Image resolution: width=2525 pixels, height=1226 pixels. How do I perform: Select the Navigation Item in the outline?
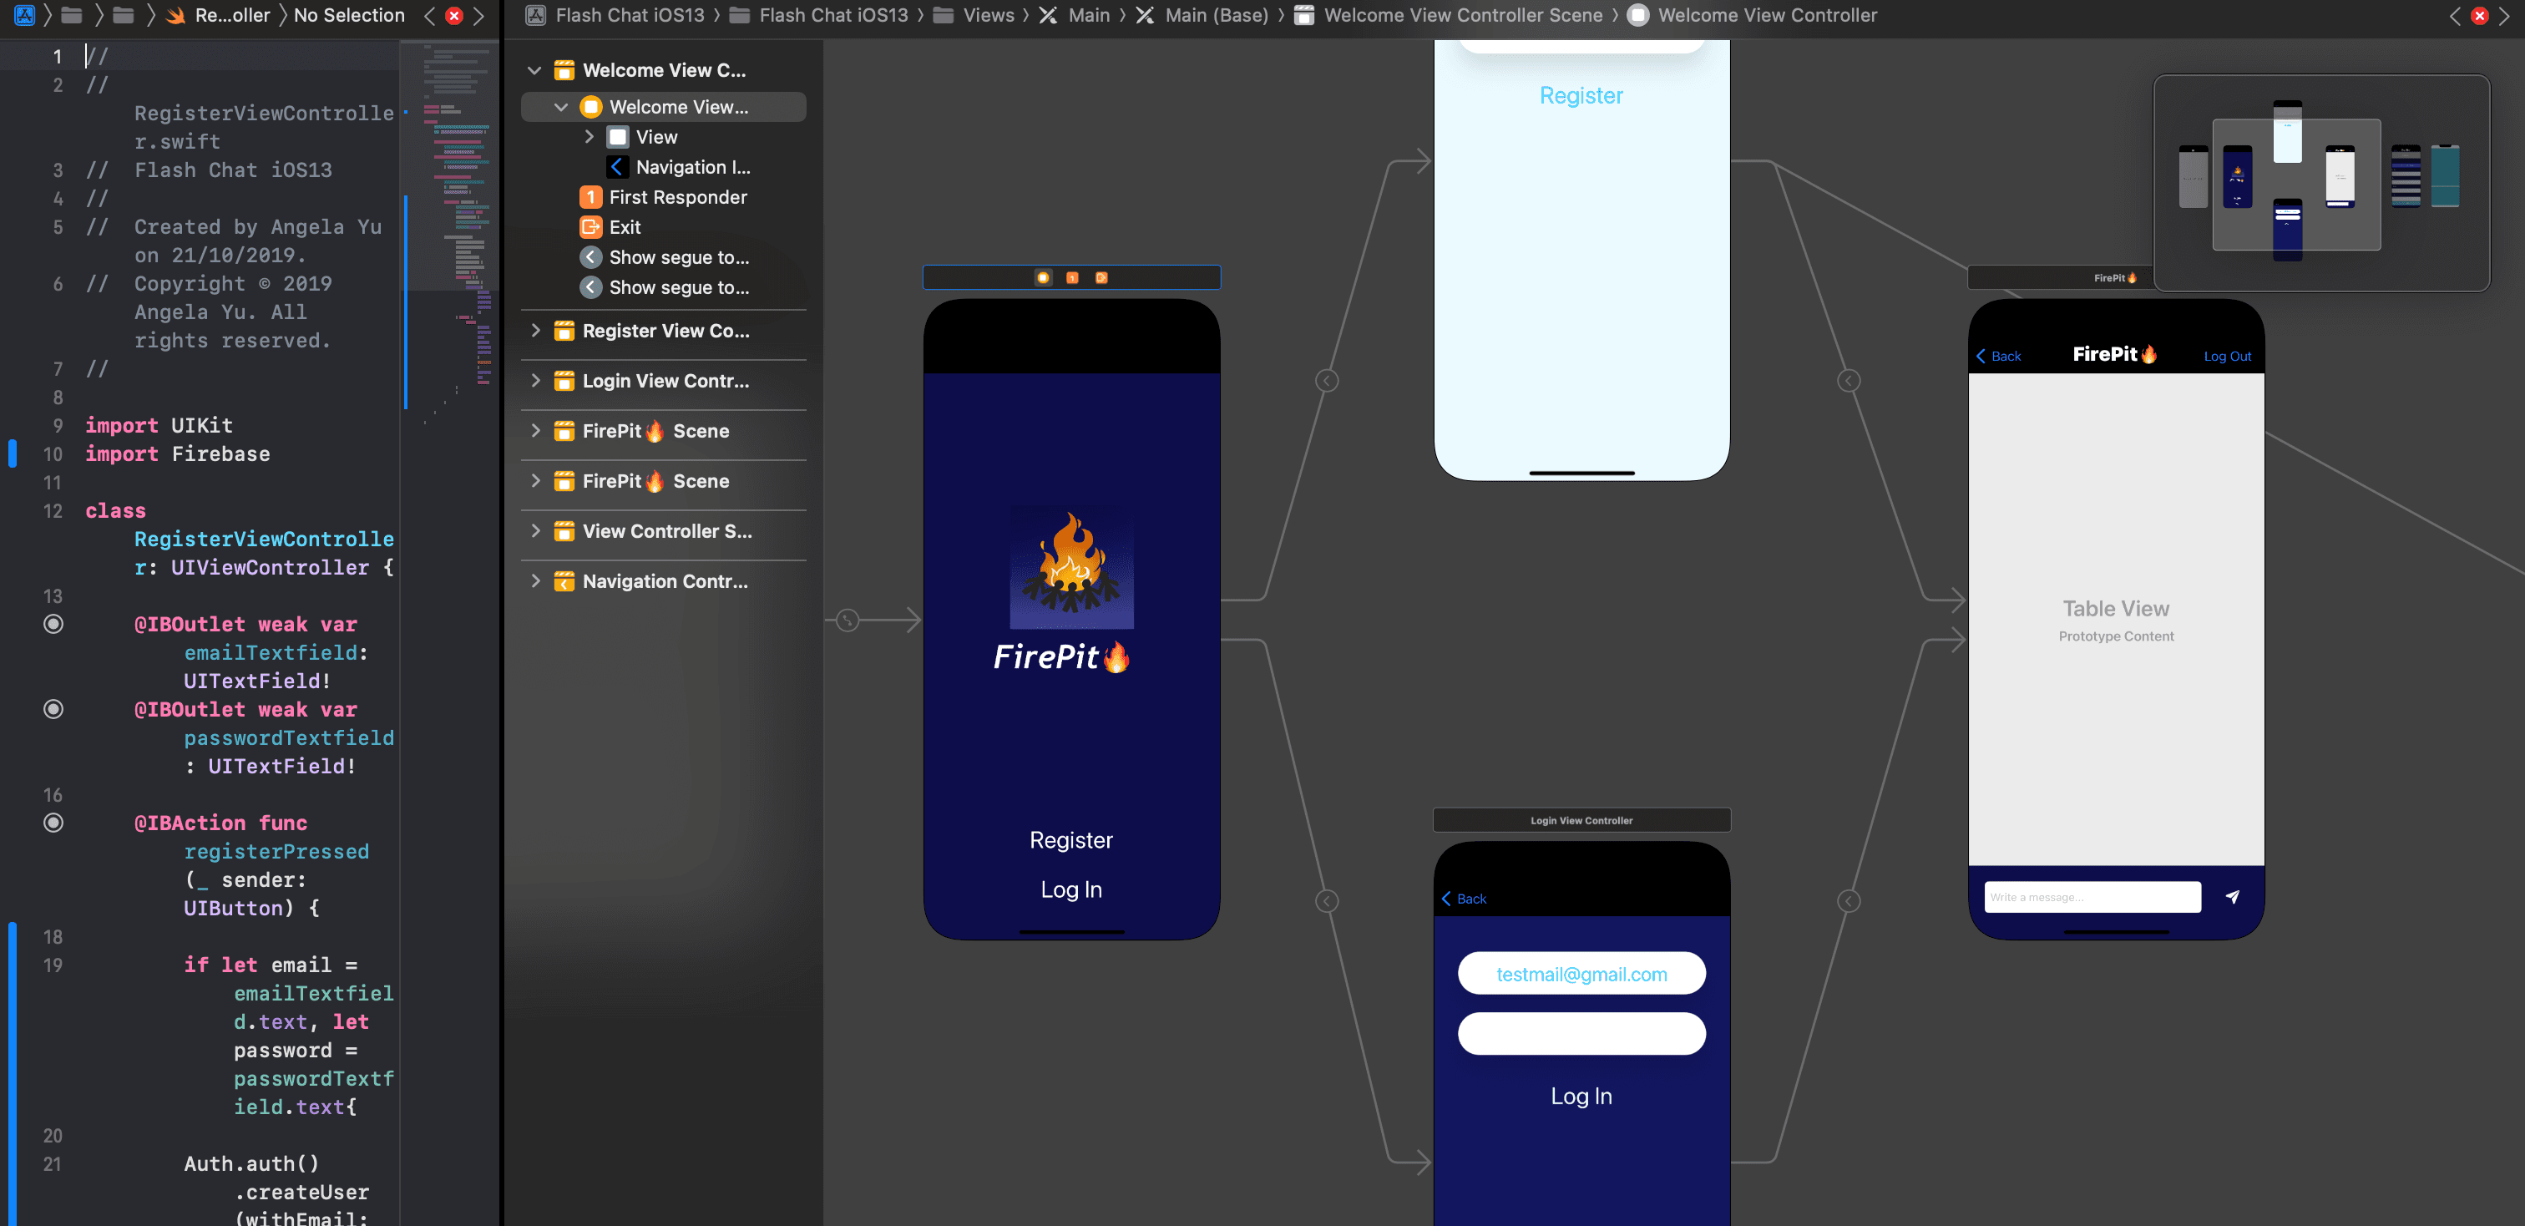tap(618, 166)
